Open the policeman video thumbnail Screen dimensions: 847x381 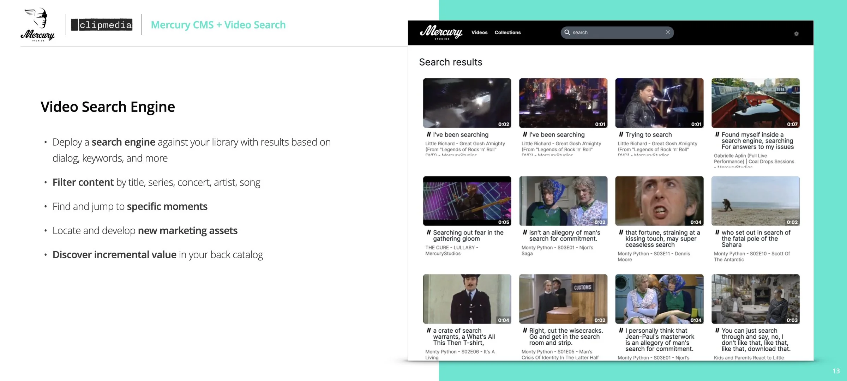click(467, 299)
